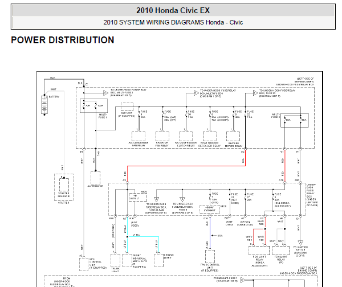Select the Starter Solenoid component box
342x287 pixels.
(x=62, y=187)
